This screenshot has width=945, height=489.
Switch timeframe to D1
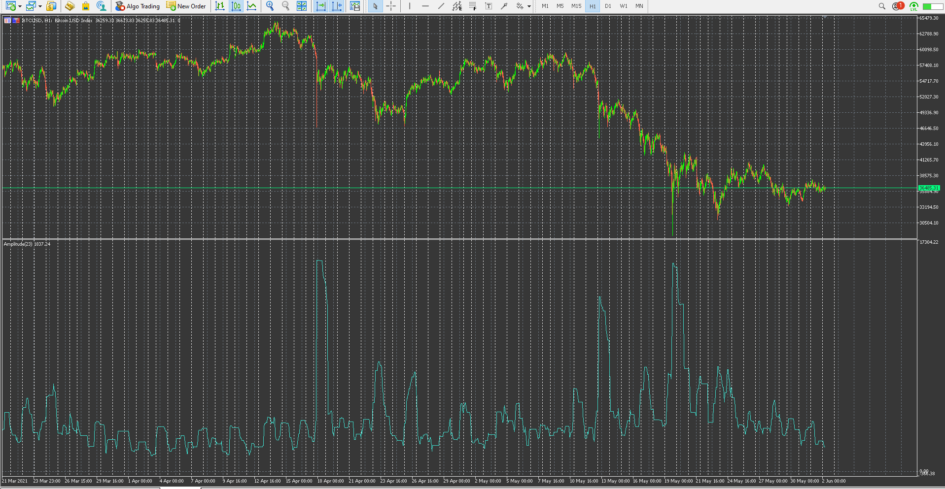[608, 6]
